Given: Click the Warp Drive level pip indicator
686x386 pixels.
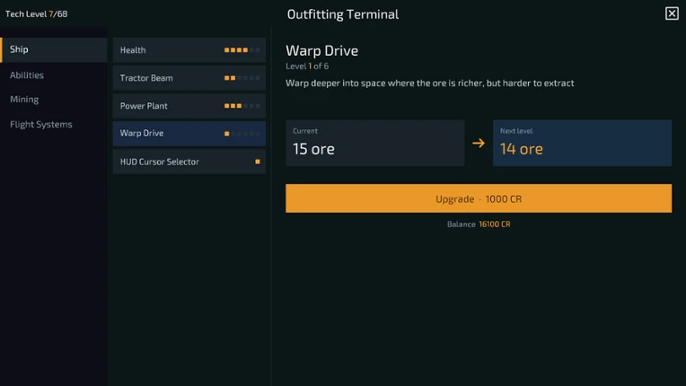Looking at the screenshot, I should (242, 134).
